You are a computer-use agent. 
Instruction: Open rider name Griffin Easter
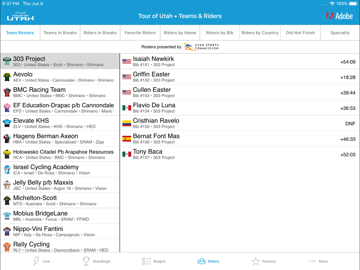pos(151,74)
